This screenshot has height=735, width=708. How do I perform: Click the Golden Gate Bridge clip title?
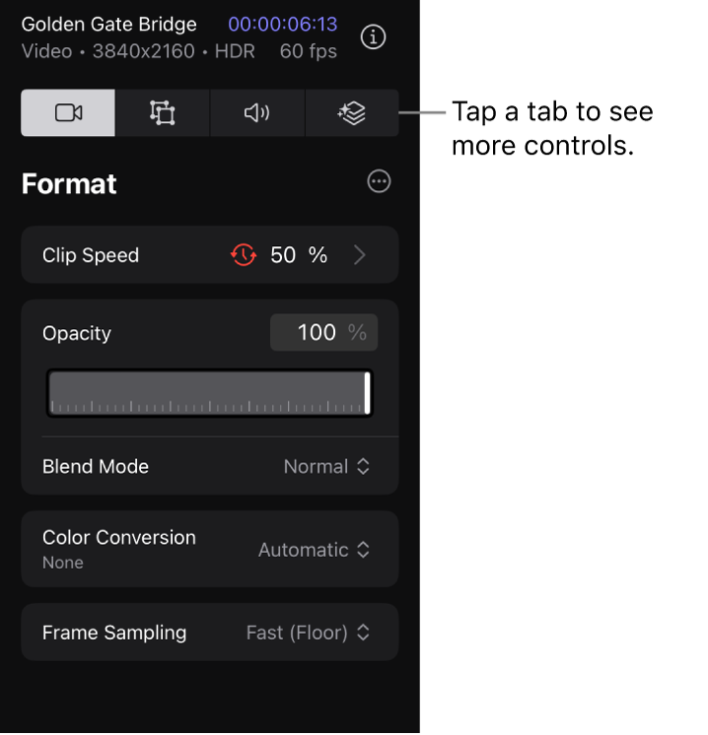pos(108,24)
